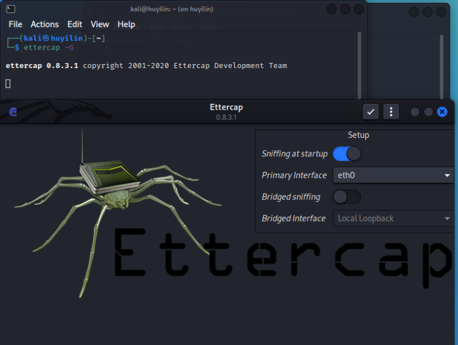Image resolution: width=458 pixels, height=345 pixels.
Task: Minimize the Ettercap window
Action: point(415,112)
